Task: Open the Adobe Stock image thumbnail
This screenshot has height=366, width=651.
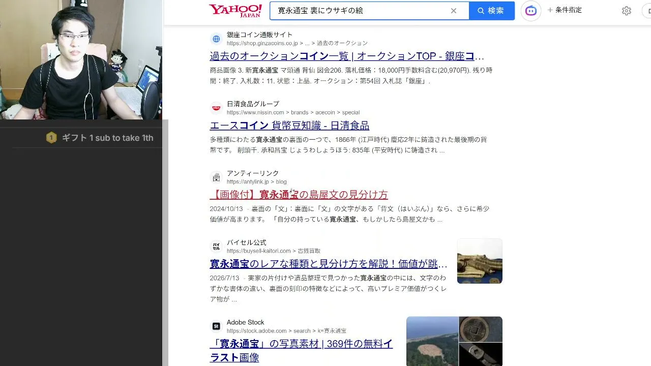Action: point(454,341)
